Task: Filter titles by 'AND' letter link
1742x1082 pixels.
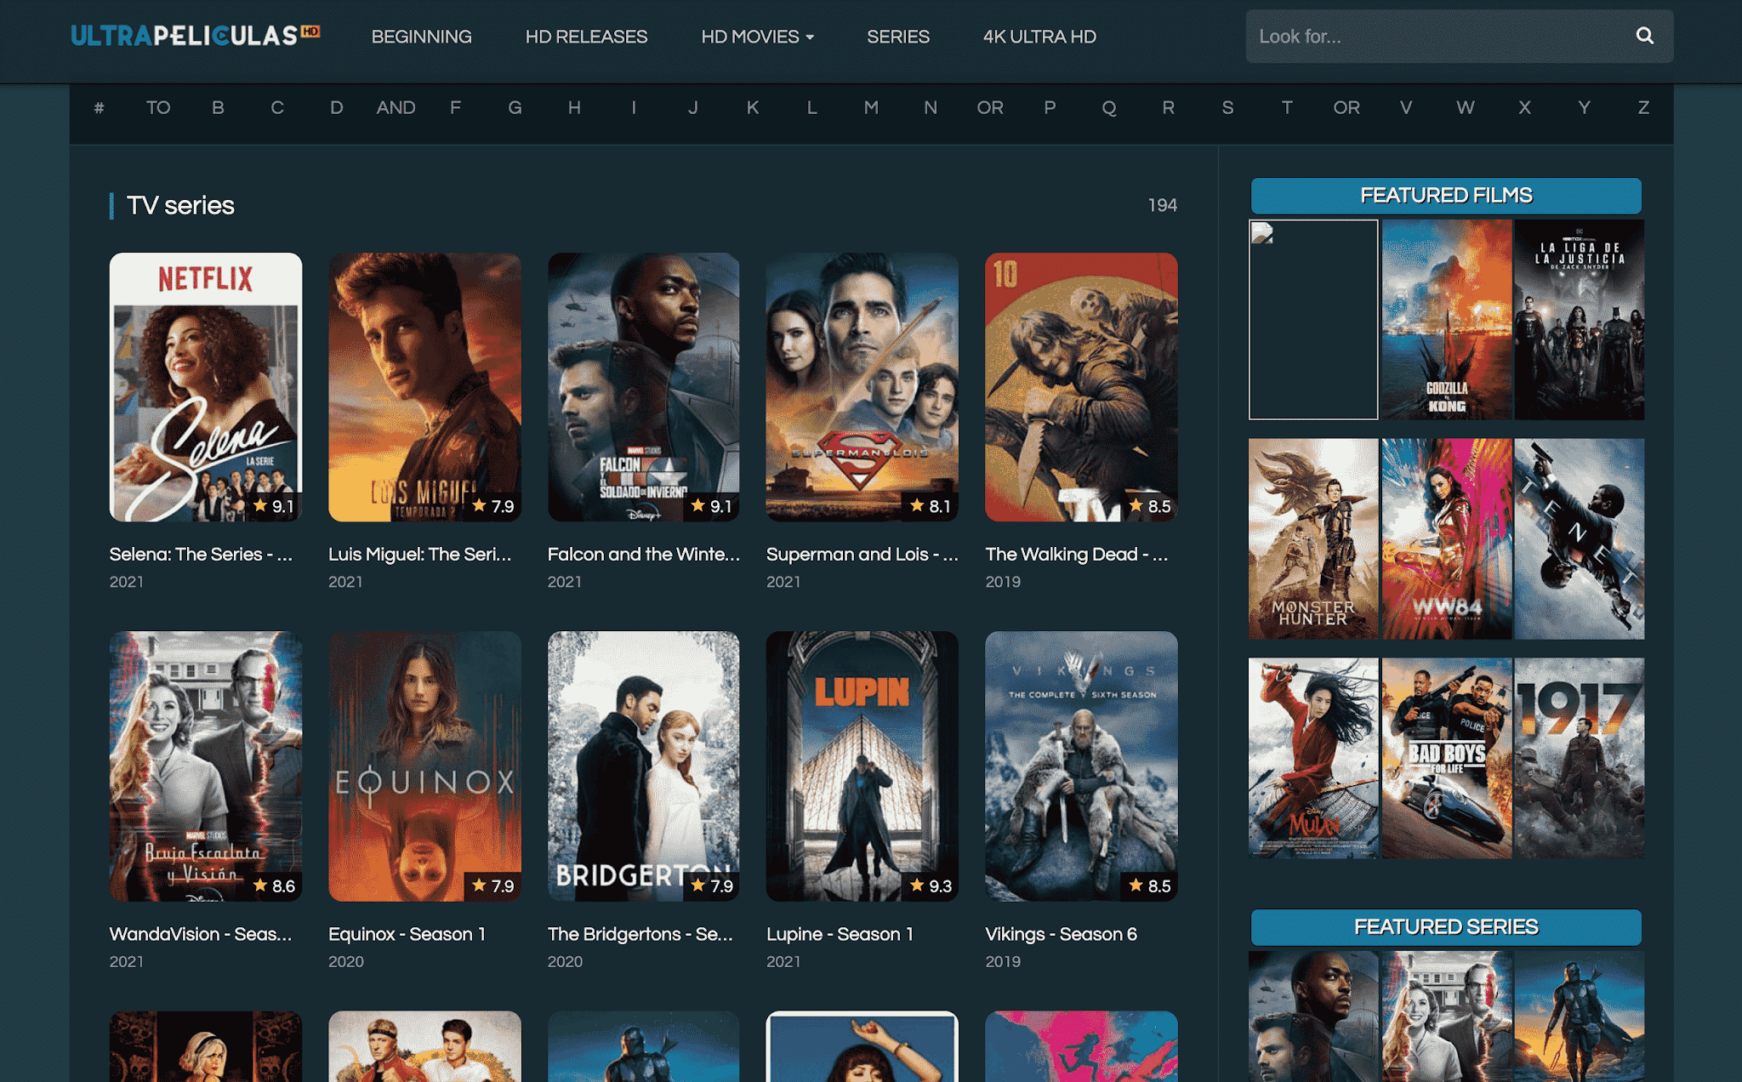Action: click(396, 108)
